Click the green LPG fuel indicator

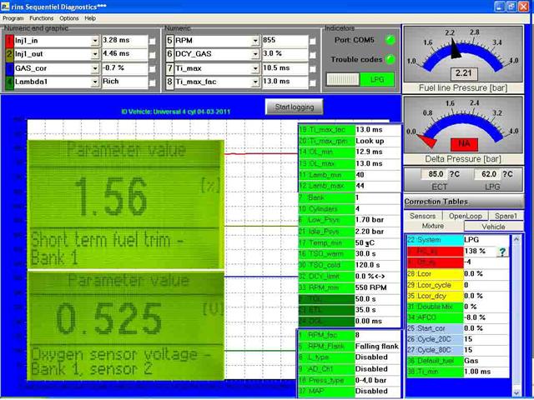[377, 80]
